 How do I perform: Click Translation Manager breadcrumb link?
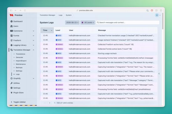tap(48, 15)
